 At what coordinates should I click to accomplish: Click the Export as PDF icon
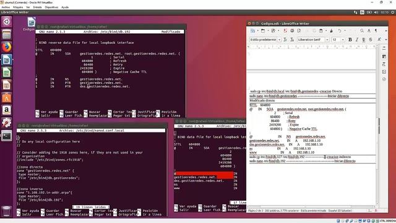[285, 31]
